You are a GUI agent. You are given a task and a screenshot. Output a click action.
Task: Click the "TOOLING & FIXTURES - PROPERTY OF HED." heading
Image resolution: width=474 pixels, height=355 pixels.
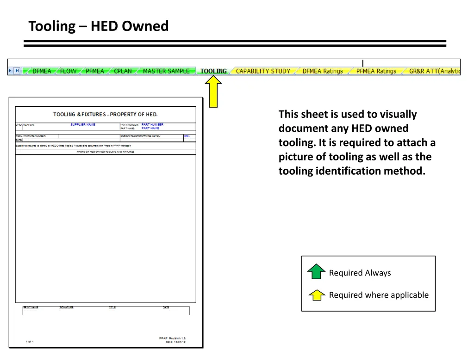click(106, 115)
